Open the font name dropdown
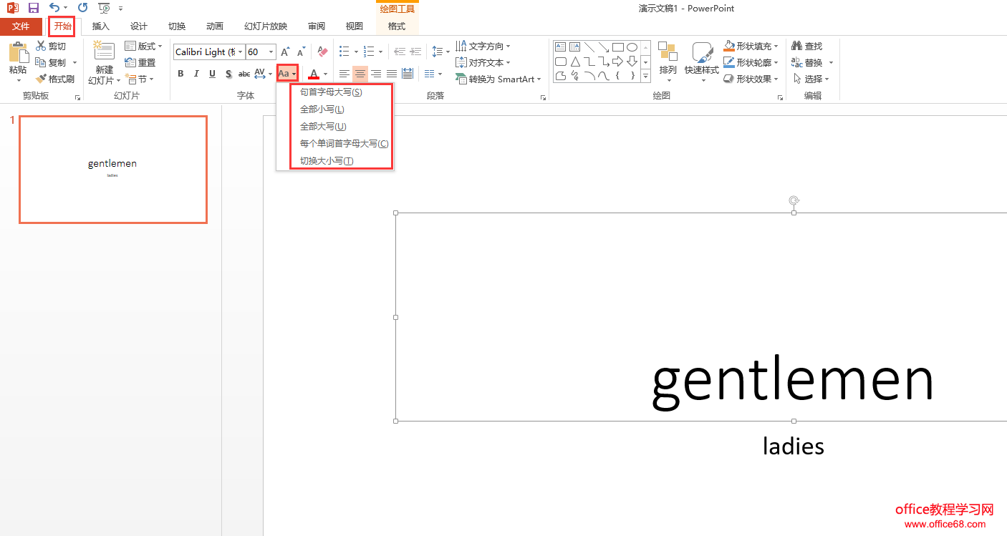The width and height of the screenshot is (1007, 536). [239, 52]
